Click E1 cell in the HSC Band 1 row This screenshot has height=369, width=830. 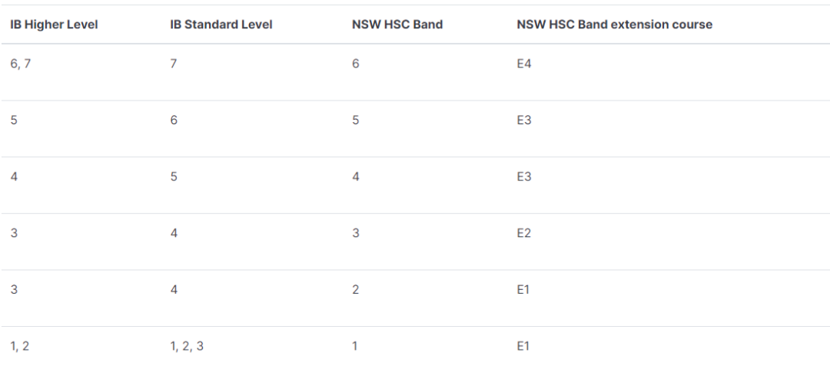coord(523,346)
